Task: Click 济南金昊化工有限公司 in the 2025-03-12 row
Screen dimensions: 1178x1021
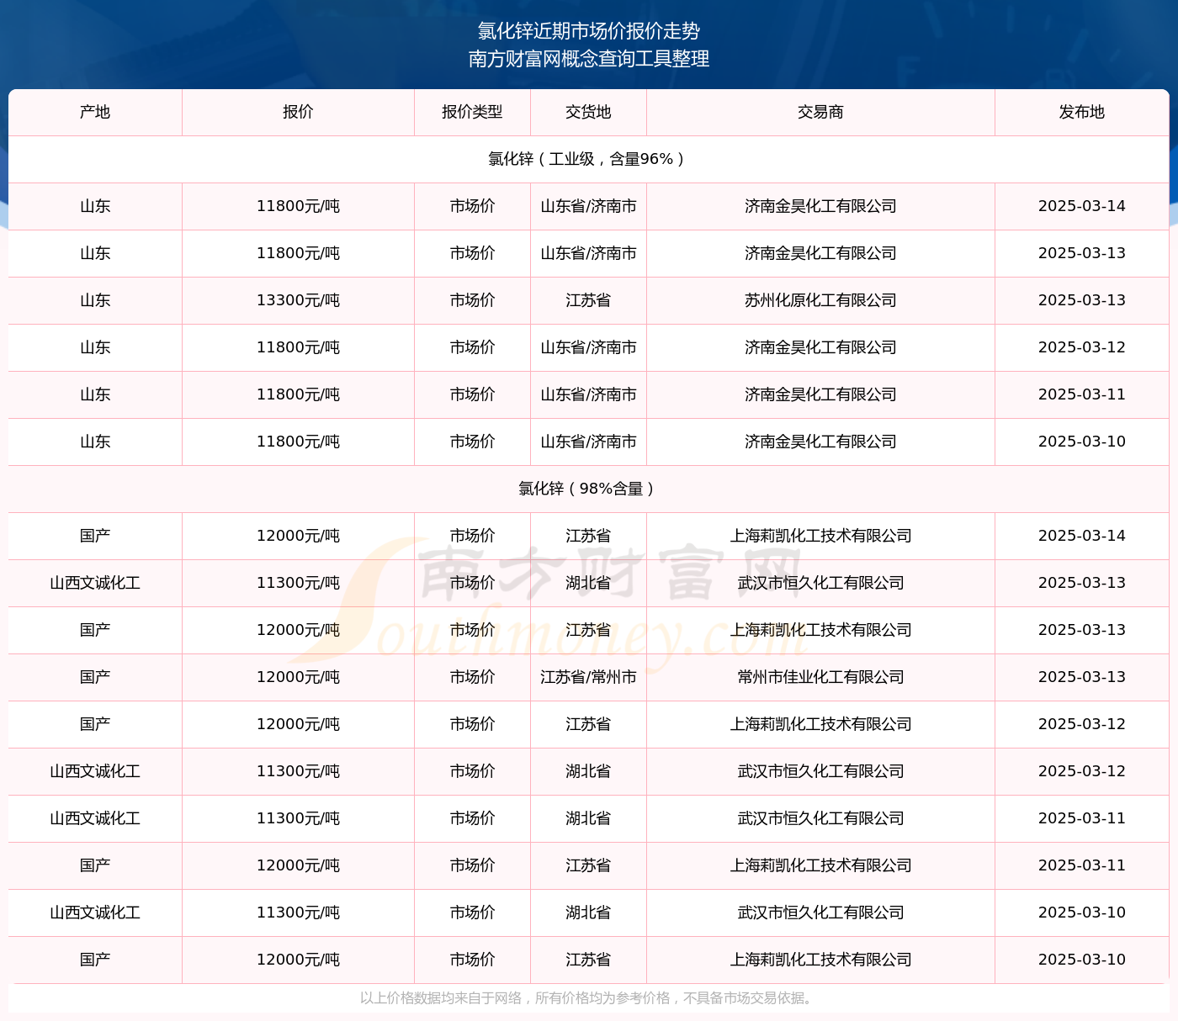Action: [x=820, y=348]
